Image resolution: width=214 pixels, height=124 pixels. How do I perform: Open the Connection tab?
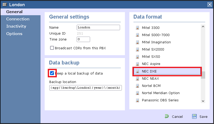pyautogui.click(x=18, y=19)
